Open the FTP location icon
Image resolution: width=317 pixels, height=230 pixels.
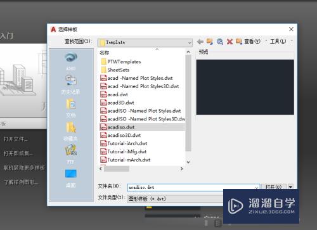click(71, 154)
